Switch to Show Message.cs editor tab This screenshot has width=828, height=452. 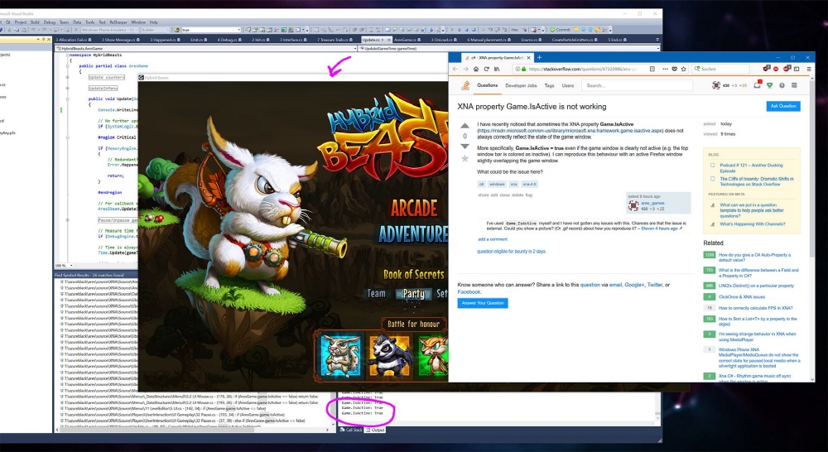122,40
